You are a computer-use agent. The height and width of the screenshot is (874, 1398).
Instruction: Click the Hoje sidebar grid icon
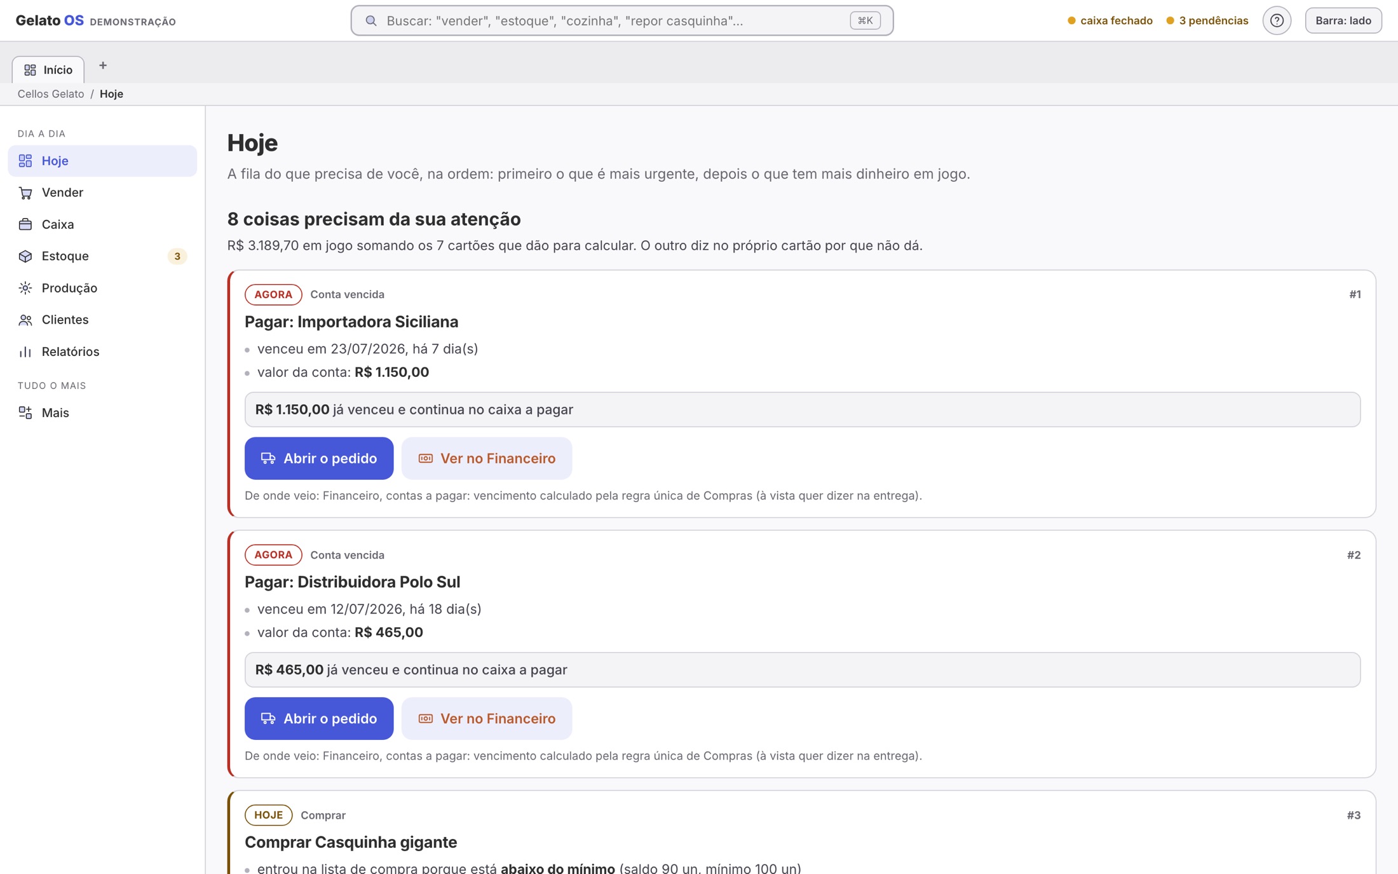[x=25, y=161]
